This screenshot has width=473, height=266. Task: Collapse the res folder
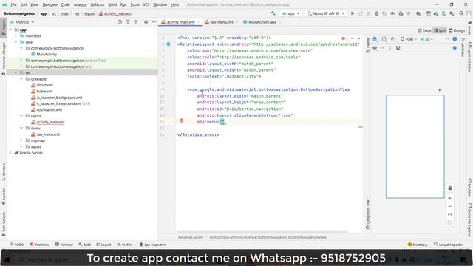click(16, 72)
